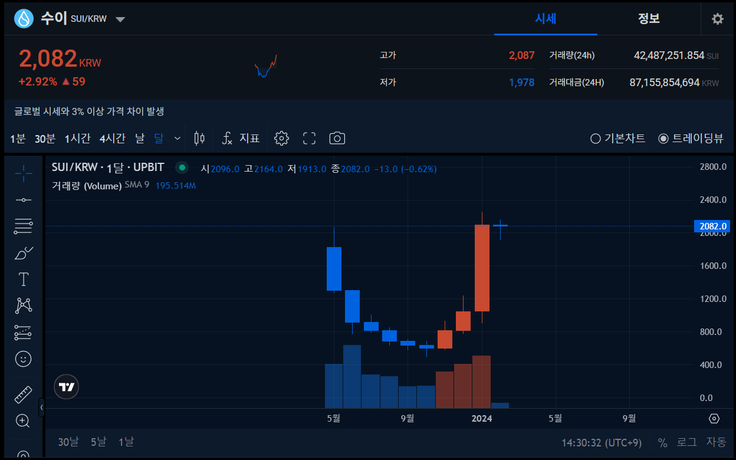Image resolution: width=736 pixels, height=460 pixels.
Task: Set date range to 1날
Action: [126, 442]
